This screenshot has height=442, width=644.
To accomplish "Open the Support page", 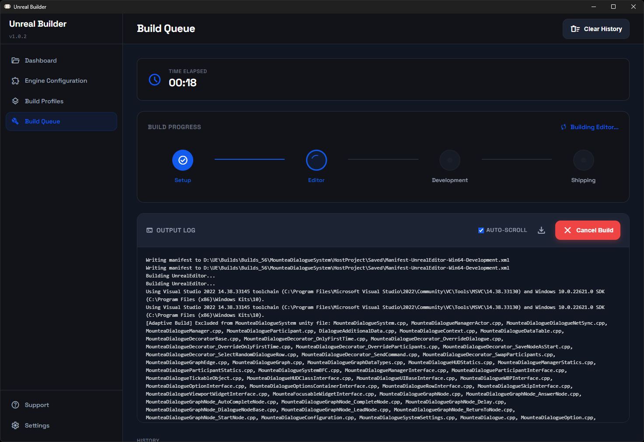I will pyautogui.click(x=61, y=405).
